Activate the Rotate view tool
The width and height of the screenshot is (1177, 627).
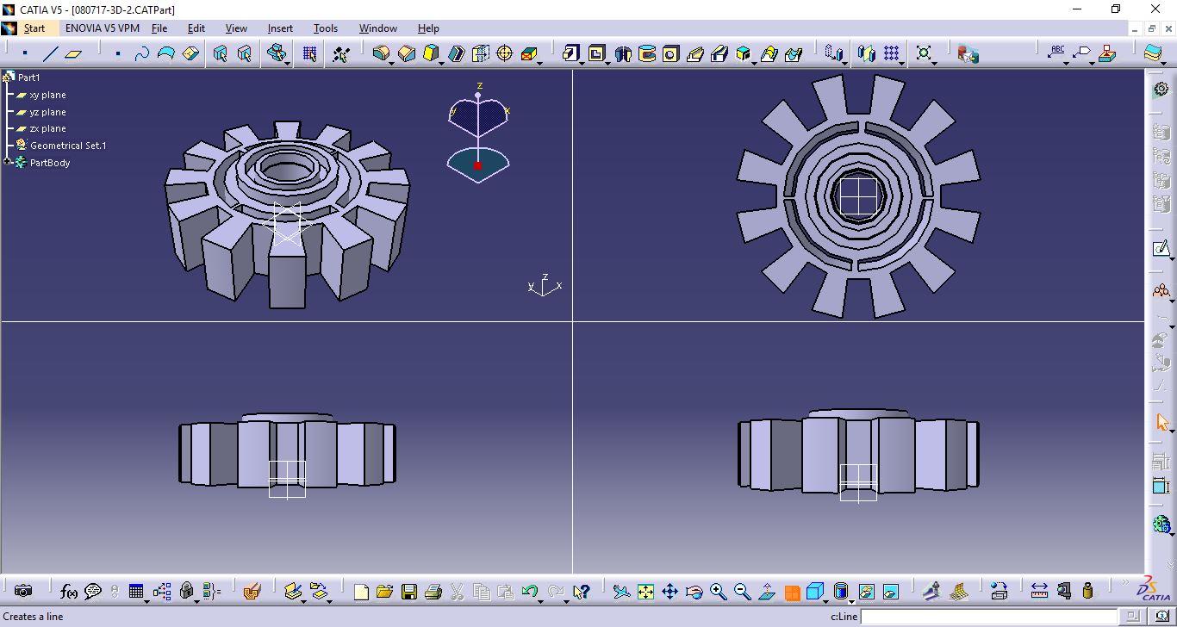[693, 592]
